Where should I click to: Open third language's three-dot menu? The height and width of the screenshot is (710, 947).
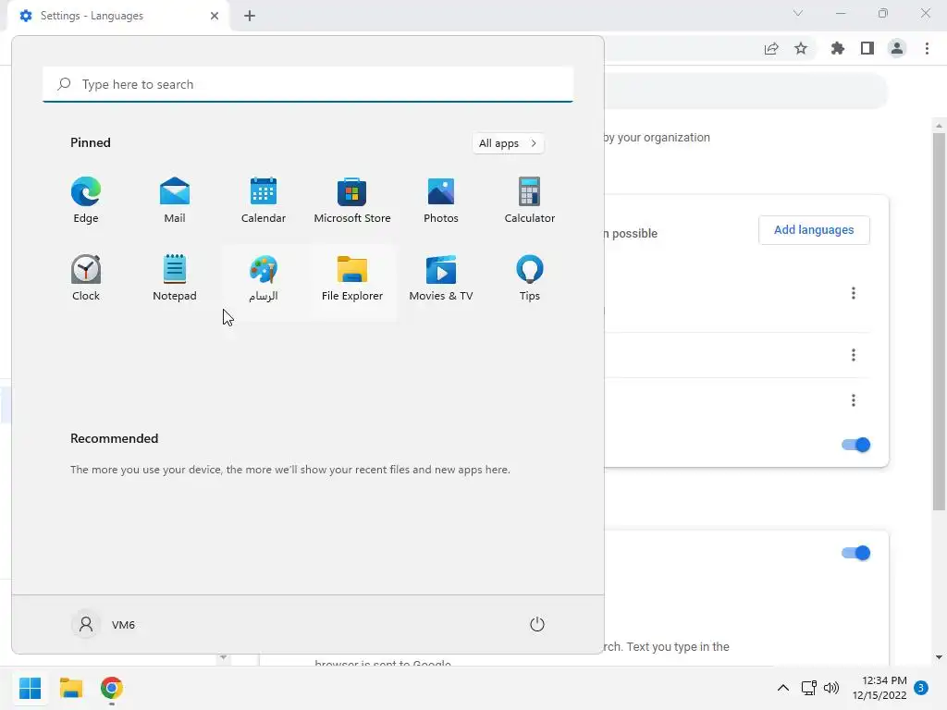coord(854,400)
